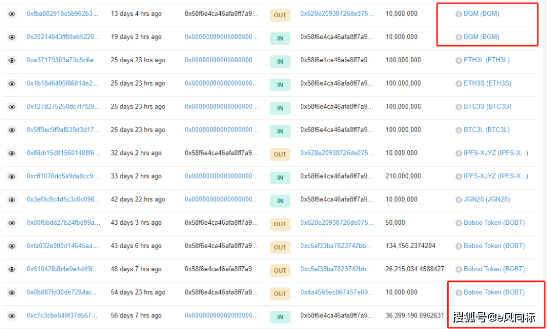Select the value 26,215,034.4588427
Screen dimensions: 547x329
(415, 269)
